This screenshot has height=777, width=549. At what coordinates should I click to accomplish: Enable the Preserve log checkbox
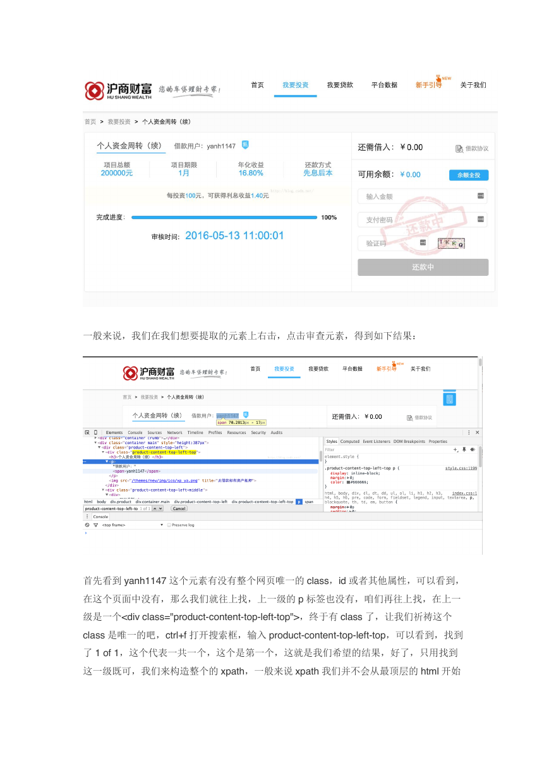click(x=169, y=525)
